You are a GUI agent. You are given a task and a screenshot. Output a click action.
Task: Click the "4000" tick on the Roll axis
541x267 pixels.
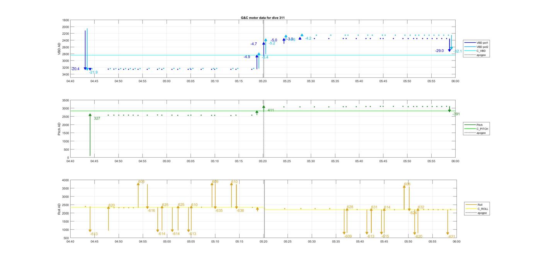(x=65, y=180)
